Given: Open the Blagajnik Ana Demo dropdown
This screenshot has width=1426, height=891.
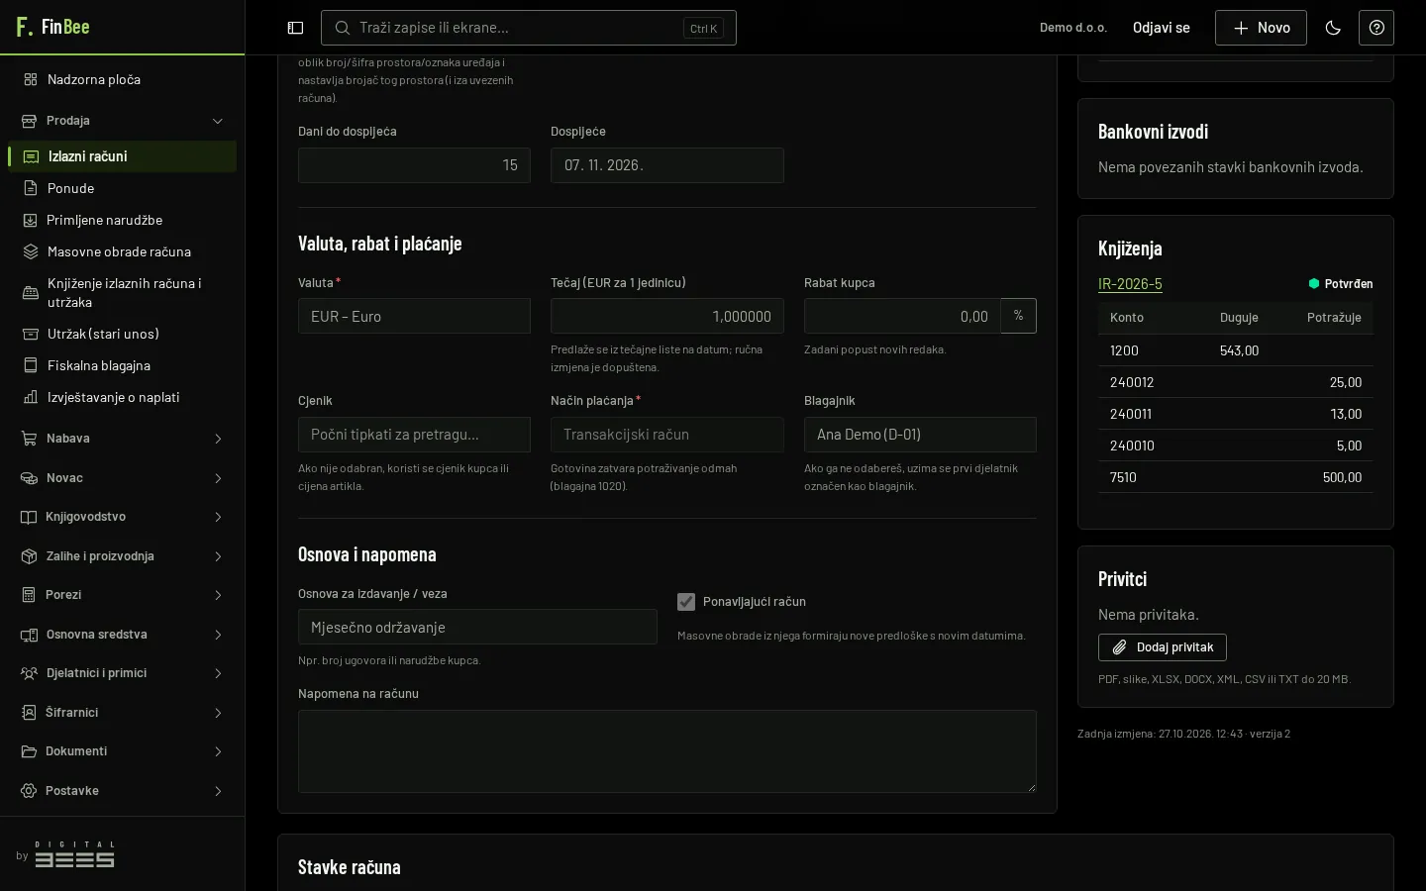Looking at the screenshot, I should click(x=920, y=435).
